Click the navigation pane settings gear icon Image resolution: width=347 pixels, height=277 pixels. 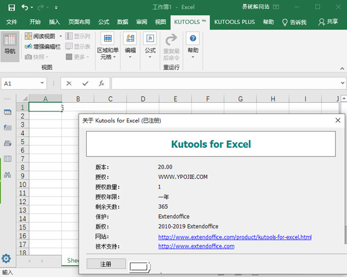tap(6, 259)
